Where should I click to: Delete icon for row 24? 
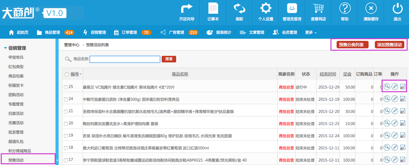(403, 99)
